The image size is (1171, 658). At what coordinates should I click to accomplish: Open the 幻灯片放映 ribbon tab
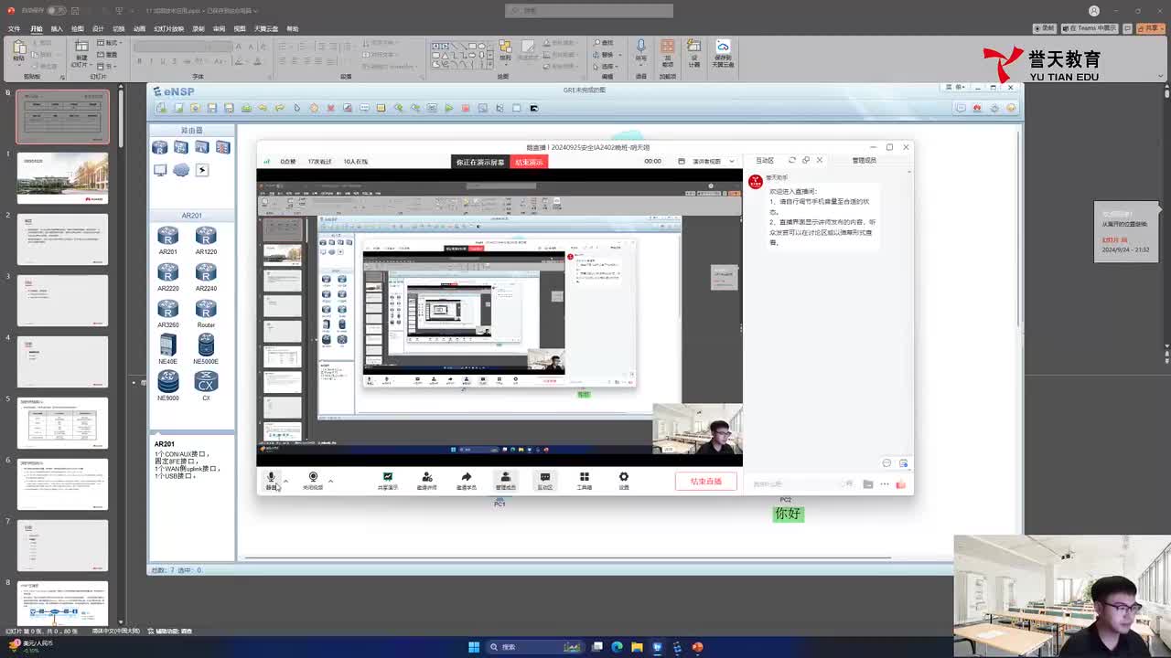[x=168, y=28]
